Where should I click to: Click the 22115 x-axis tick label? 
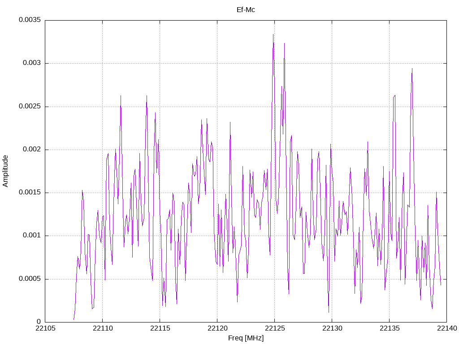(x=160, y=328)
